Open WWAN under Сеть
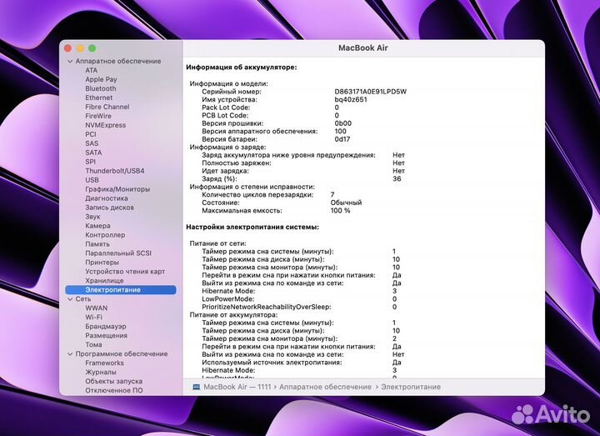This screenshot has height=436, width=600. (97, 308)
